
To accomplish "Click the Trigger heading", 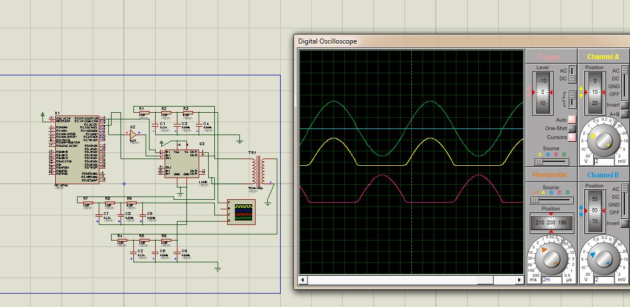I will 549,57.
